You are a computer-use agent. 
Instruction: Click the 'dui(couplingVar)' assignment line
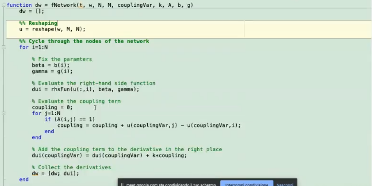coord(109,155)
